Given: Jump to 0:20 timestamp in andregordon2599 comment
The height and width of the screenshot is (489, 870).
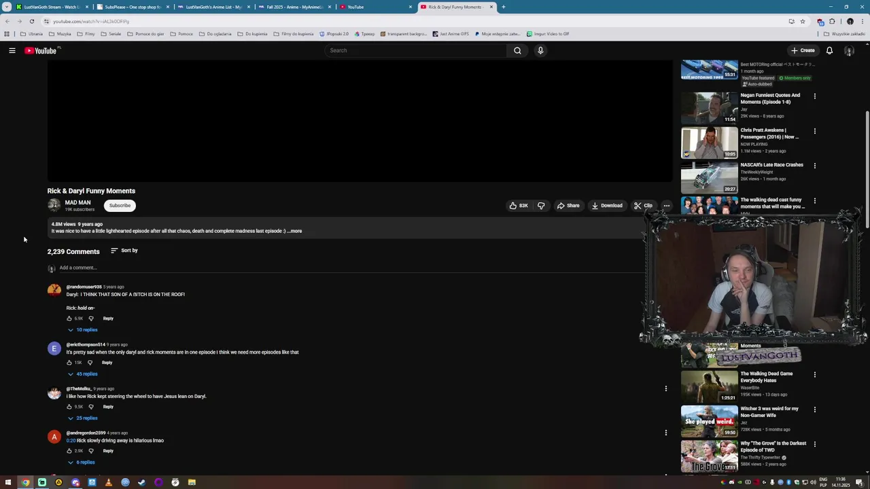Looking at the screenshot, I should tap(71, 441).
